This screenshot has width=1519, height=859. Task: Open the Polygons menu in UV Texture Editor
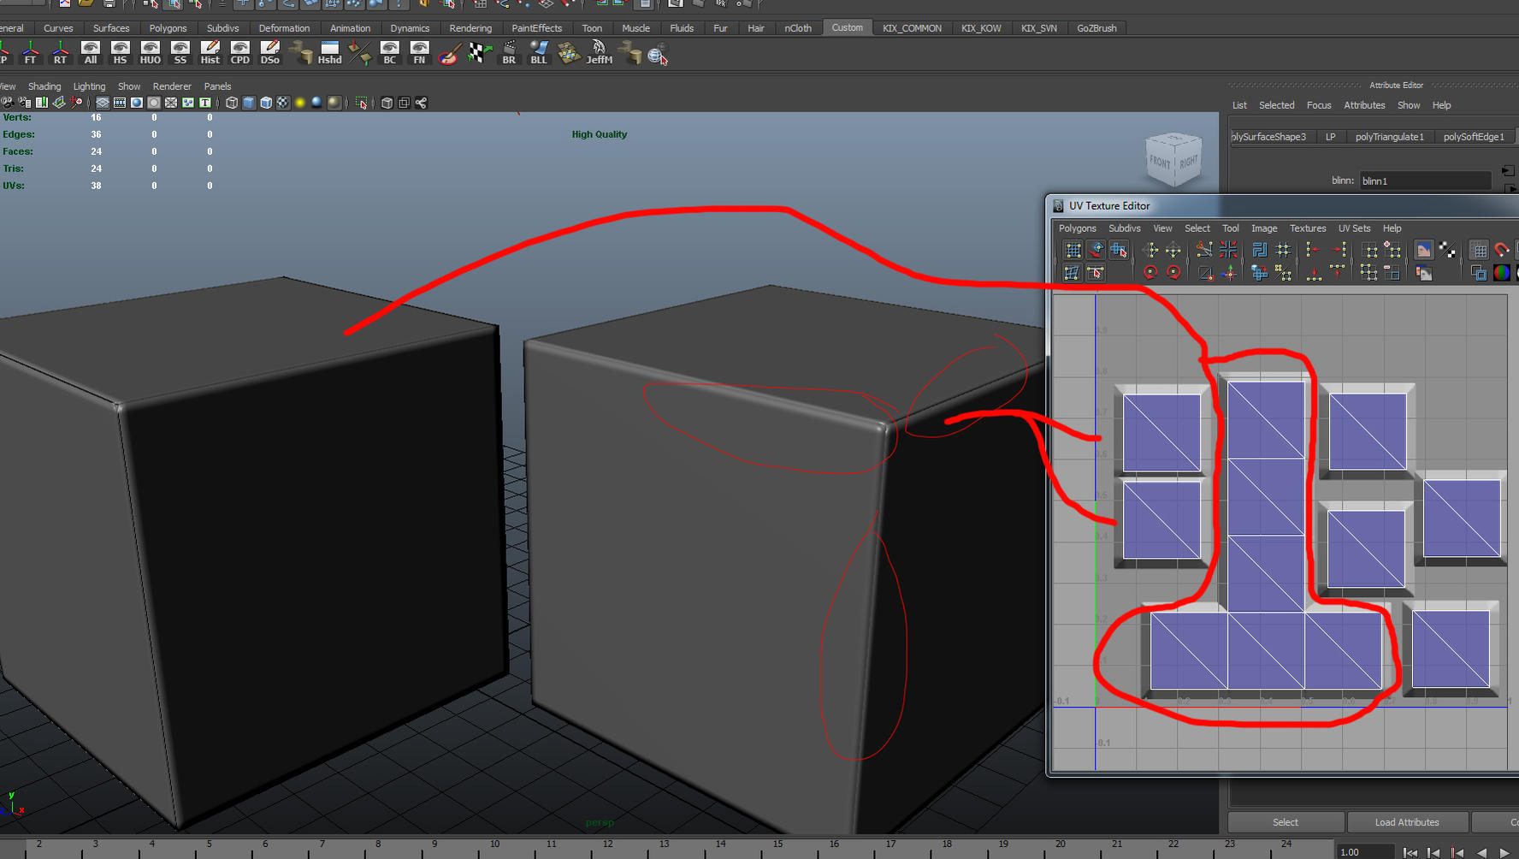click(x=1077, y=228)
